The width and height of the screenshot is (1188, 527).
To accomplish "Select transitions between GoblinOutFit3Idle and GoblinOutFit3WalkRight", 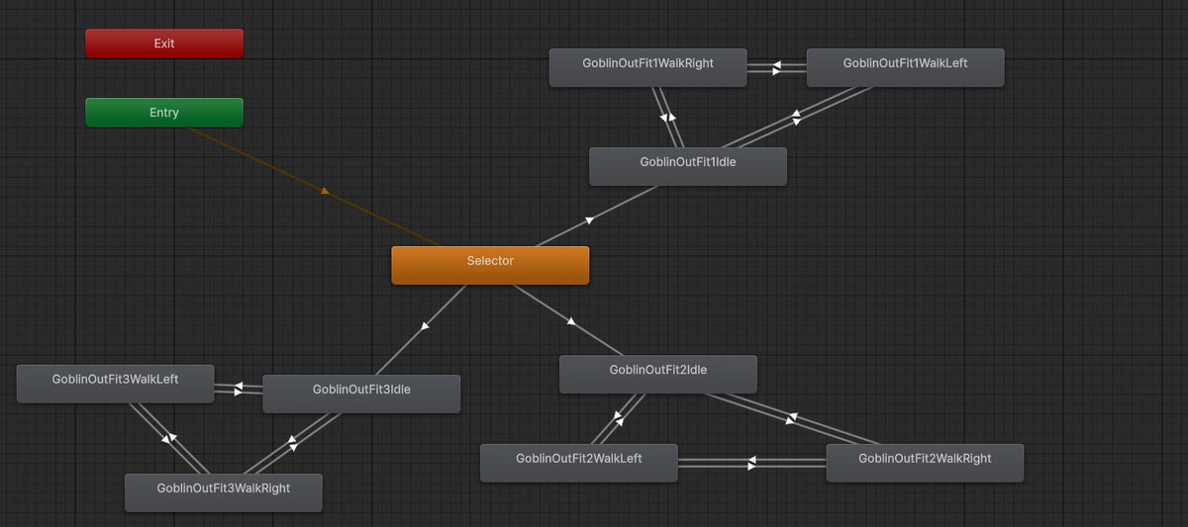I will tap(292, 443).
